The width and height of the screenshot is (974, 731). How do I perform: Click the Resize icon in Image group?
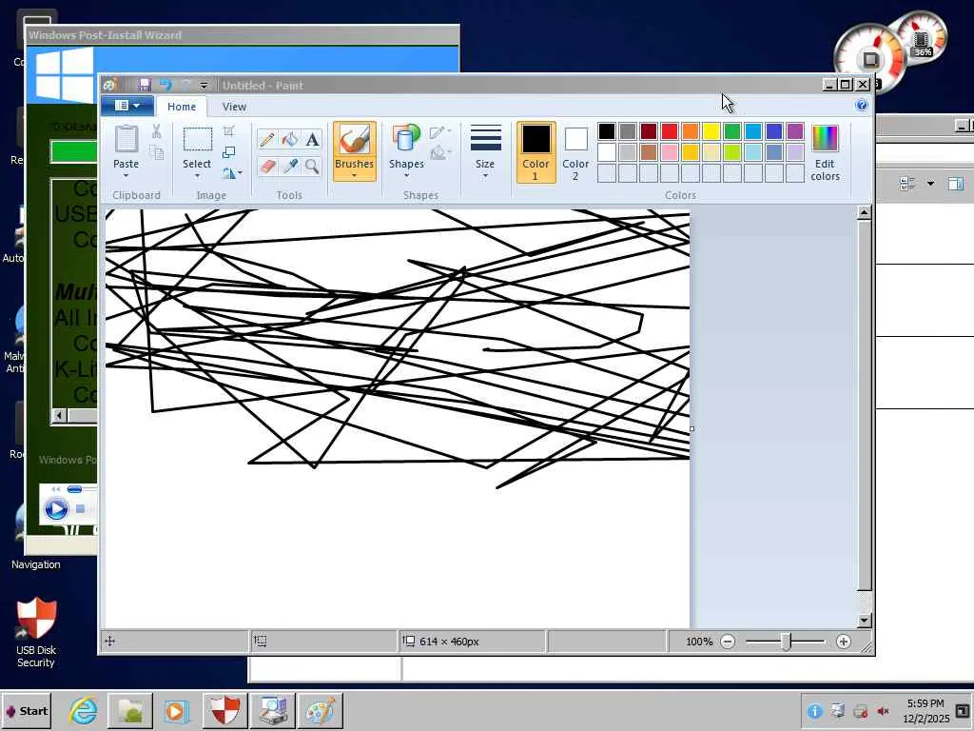click(228, 152)
